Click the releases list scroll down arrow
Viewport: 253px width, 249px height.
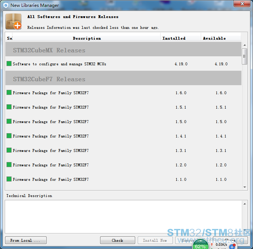pyautogui.click(x=245, y=187)
